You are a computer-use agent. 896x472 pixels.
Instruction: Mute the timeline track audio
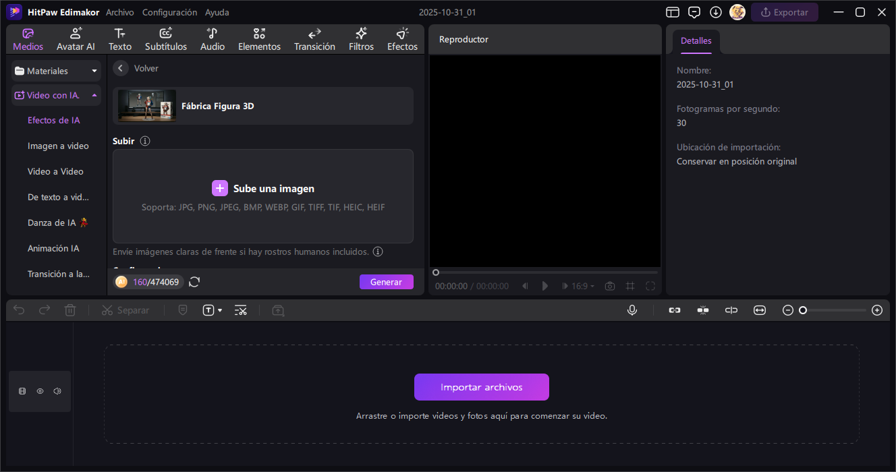pos(57,391)
